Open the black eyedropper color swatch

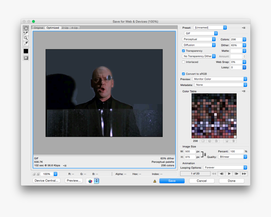click(x=26, y=51)
